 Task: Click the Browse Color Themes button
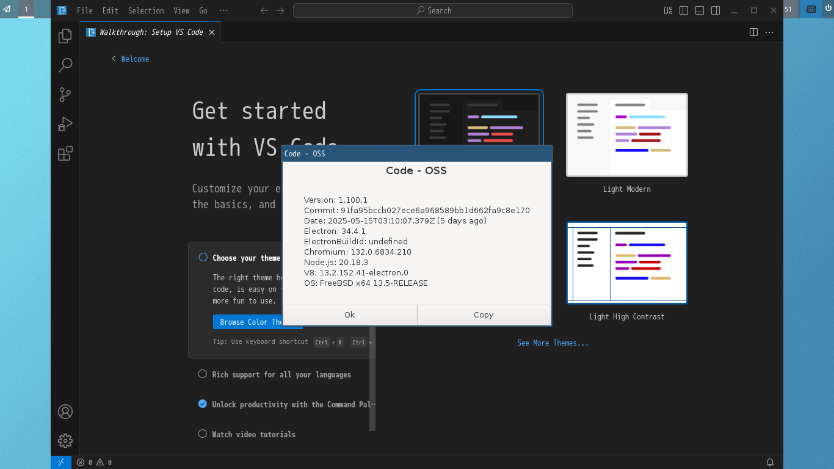click(258, 322)
